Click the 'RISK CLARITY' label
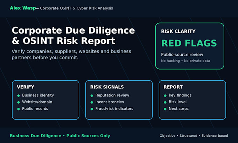The width and height of the screenshot is (238, 143). pos(178,31)
